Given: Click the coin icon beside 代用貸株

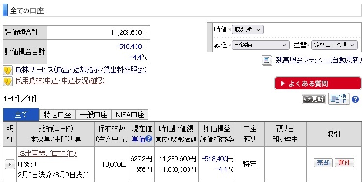Looking at the screenshot, I should coord(8,81).
